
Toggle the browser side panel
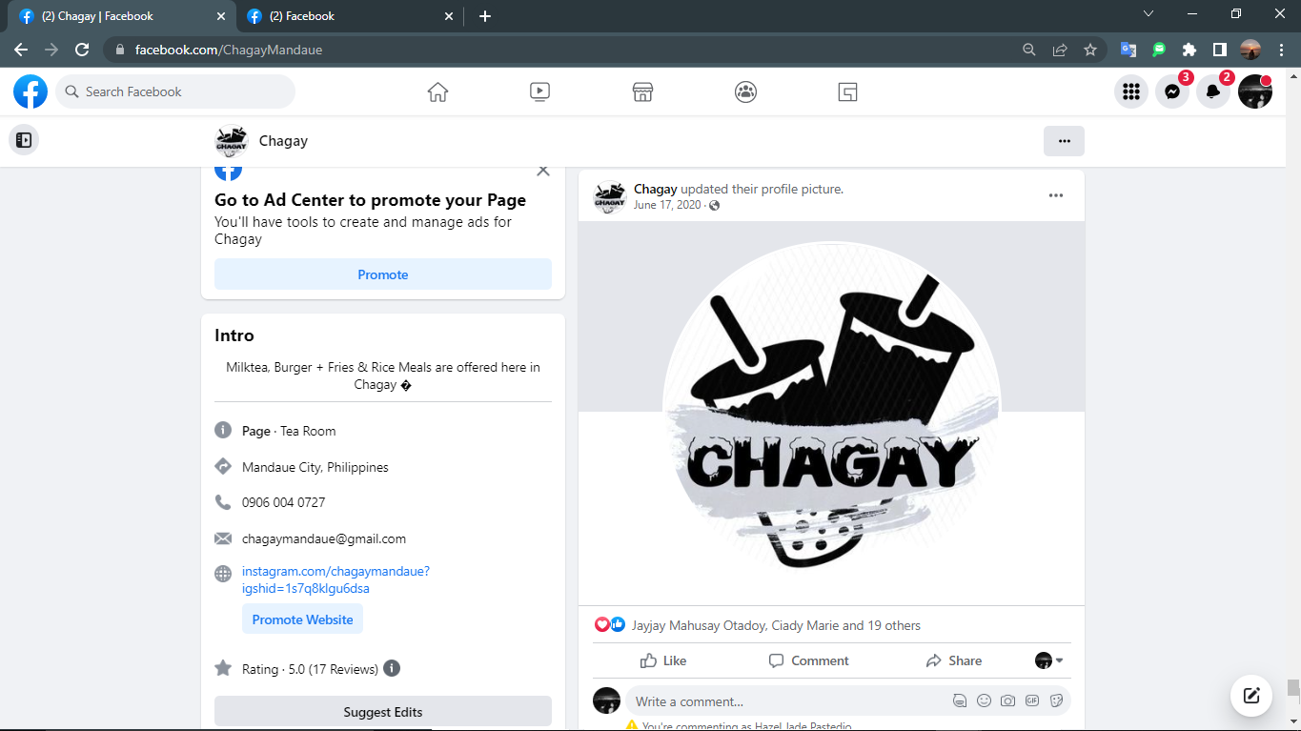point(1219,50)
